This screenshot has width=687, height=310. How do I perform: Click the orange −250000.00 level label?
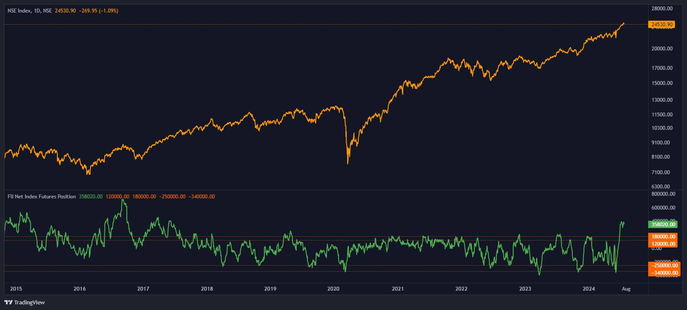[663, 266]
